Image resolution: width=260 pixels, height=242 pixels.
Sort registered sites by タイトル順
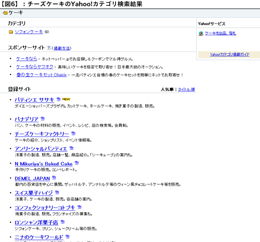(186, 90)
